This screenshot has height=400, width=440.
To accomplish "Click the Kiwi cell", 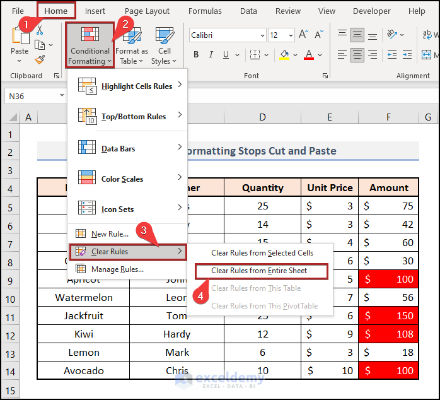I will coord(83,334).
